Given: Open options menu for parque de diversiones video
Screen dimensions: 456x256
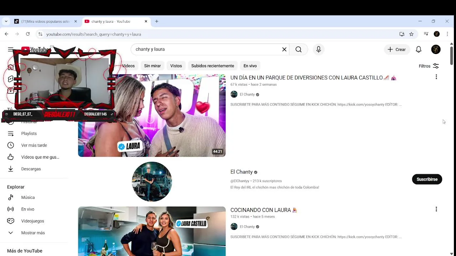Looking at the screenshot, I should (x=436, y=77).
